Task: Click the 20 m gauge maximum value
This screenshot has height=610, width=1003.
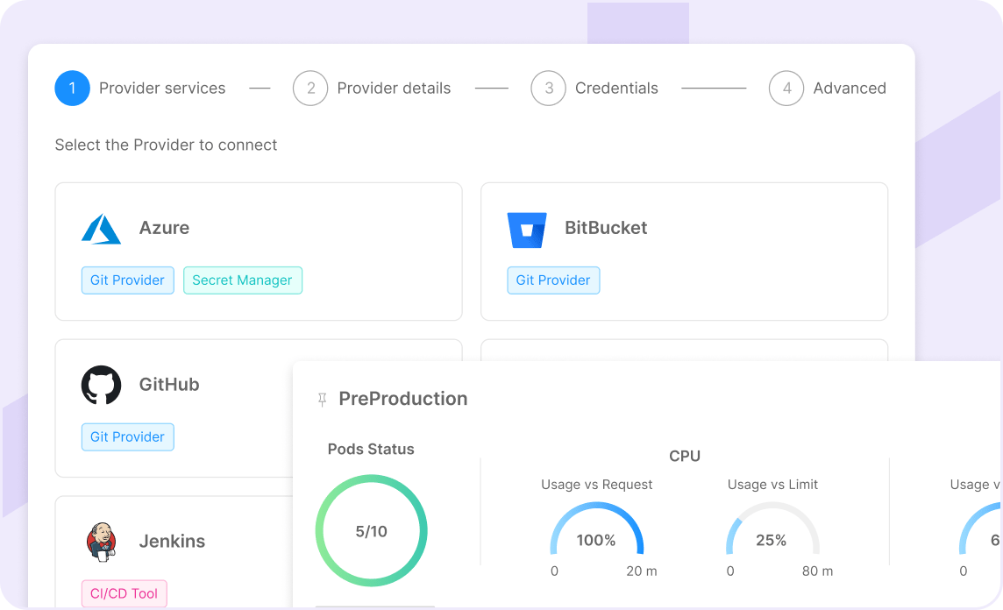Action: pos(642,571)
